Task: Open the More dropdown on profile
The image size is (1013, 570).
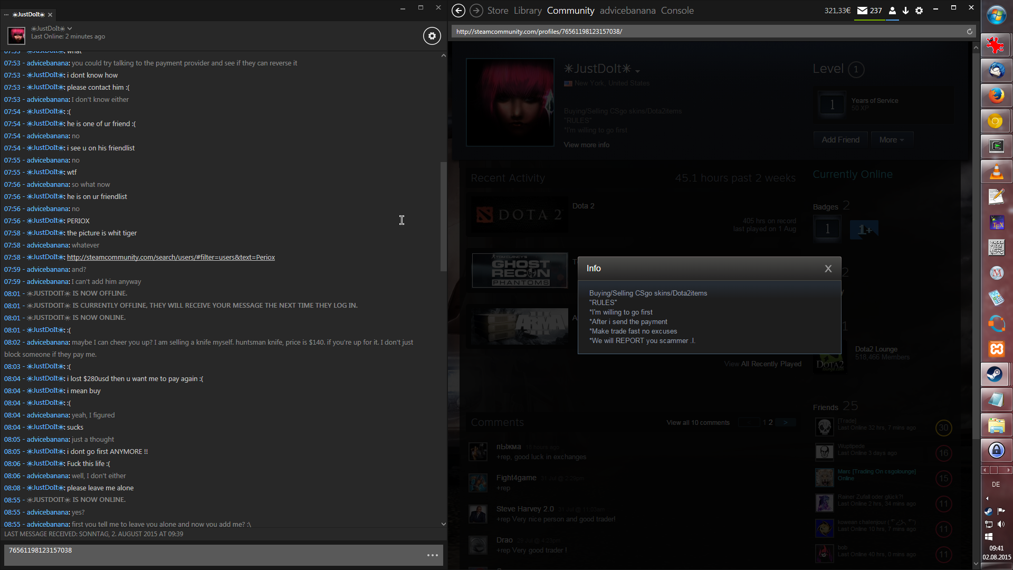Action: [891, 140]
